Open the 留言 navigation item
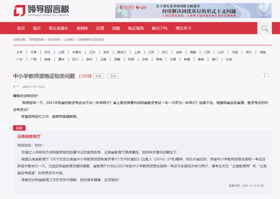The width and height of the screenshot is (280, 199). click(37, 28)
